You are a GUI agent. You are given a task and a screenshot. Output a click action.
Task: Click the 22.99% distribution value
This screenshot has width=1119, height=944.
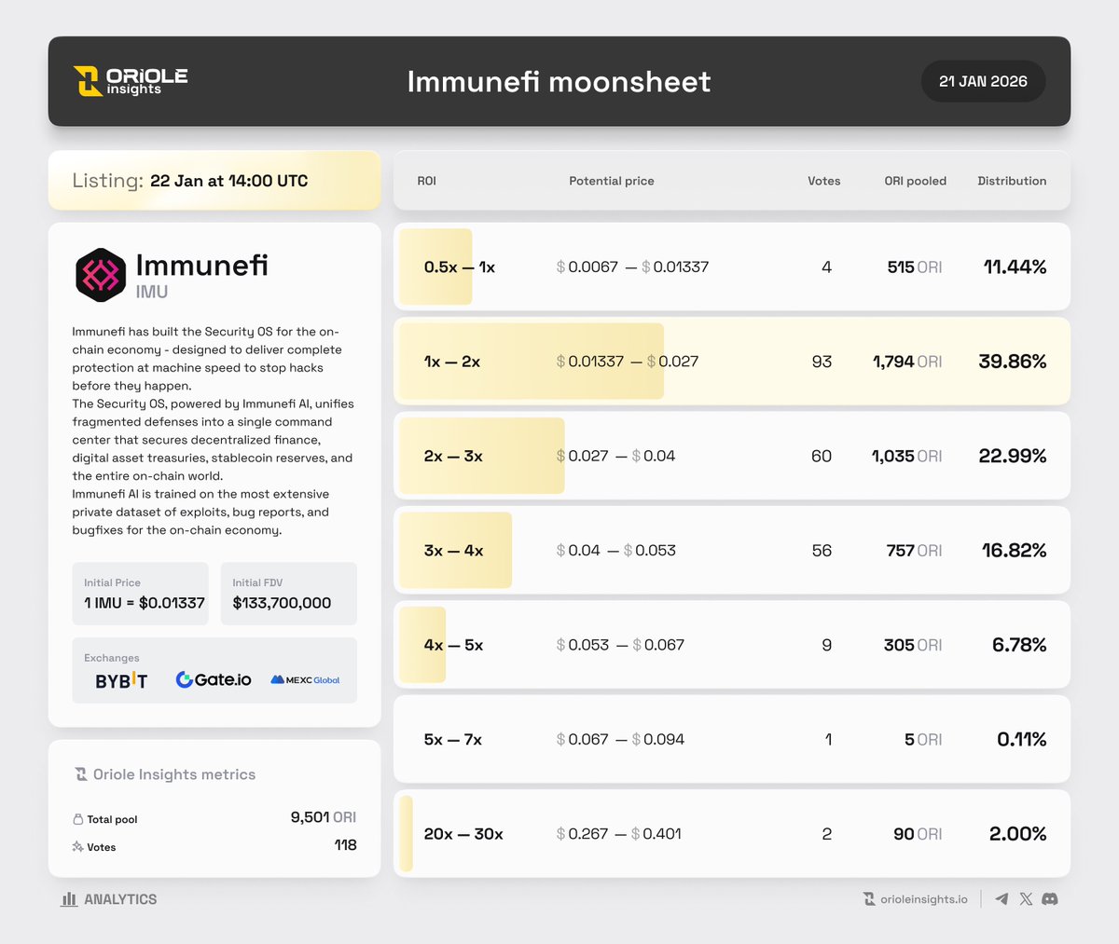coord(1013,456)
